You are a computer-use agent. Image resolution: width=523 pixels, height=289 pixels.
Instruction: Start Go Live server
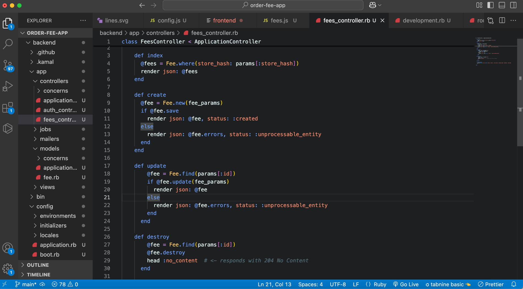[x=406, y=284]
